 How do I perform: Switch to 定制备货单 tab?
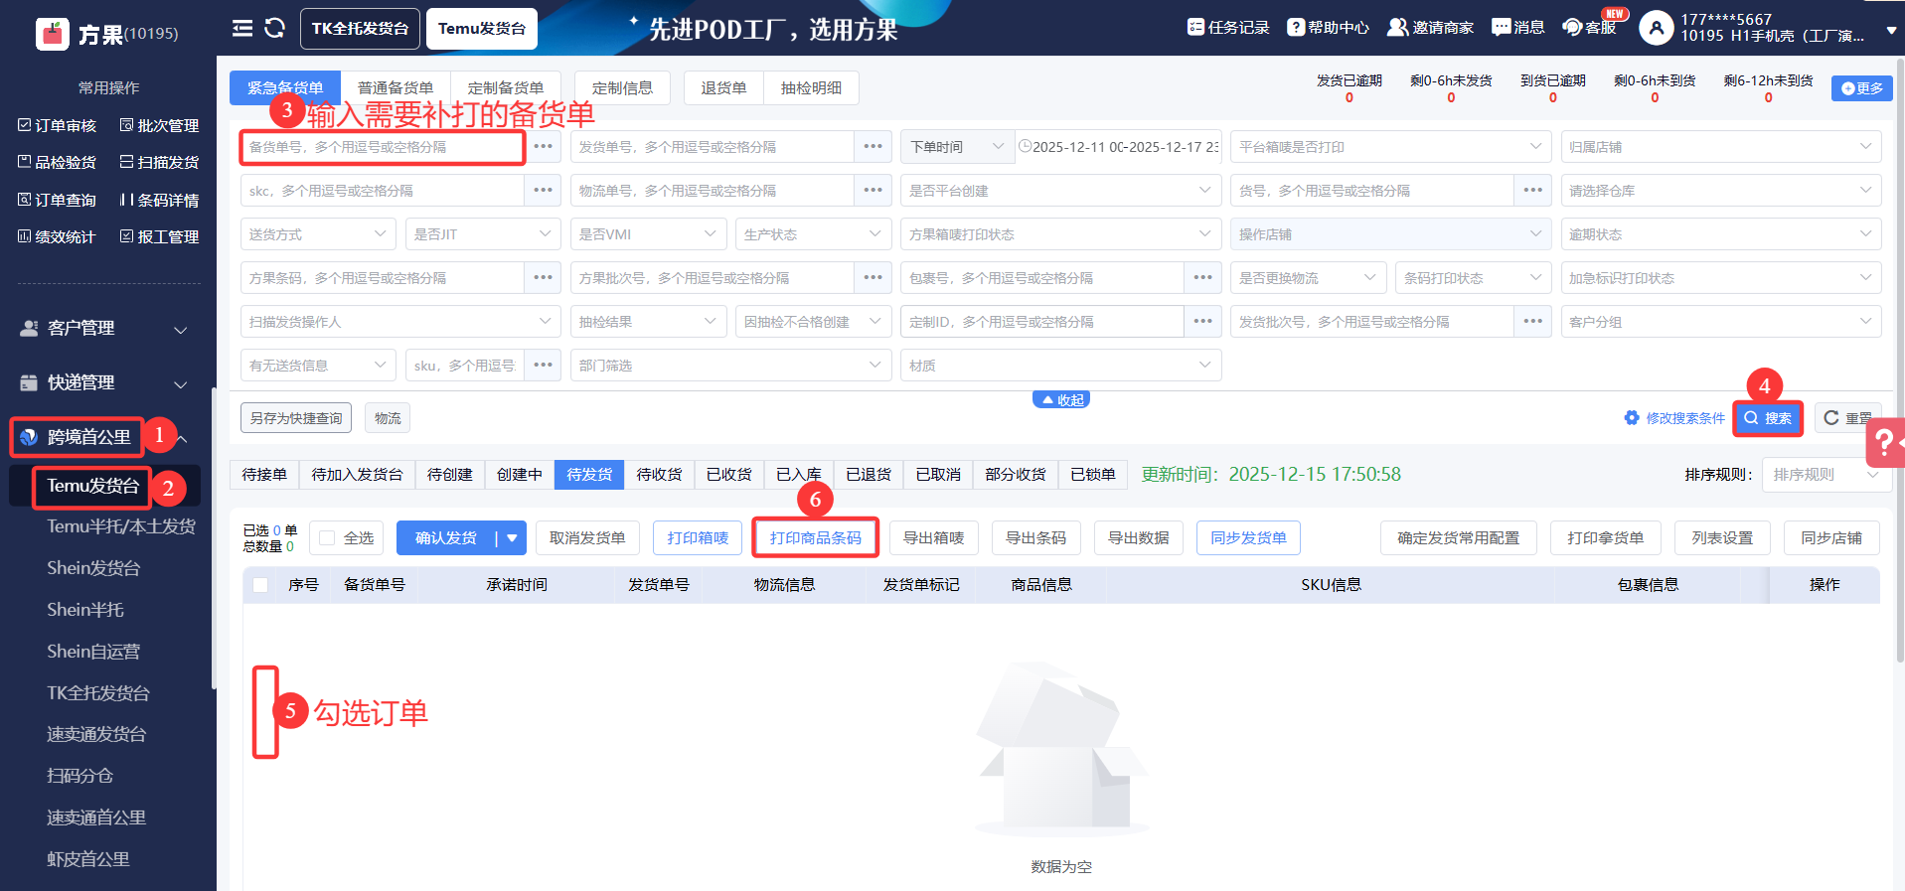point(506,88)
